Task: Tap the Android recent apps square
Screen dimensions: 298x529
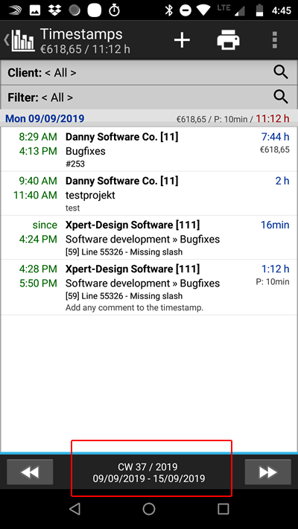Action: point(223,509)
